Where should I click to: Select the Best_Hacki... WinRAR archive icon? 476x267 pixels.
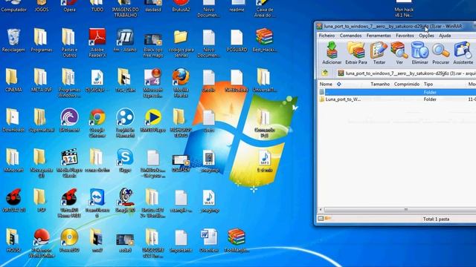coord(264,41)
